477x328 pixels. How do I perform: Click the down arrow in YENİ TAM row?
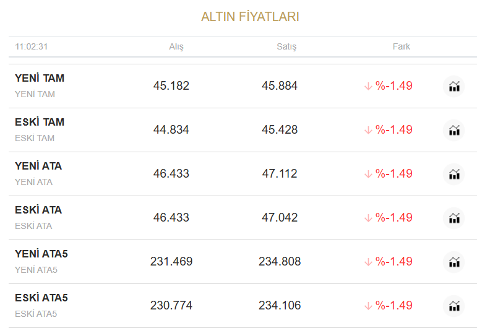coord(368,86)
